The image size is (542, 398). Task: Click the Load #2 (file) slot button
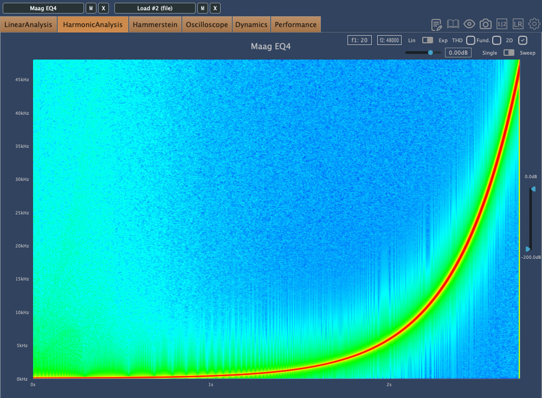(155, 8)
